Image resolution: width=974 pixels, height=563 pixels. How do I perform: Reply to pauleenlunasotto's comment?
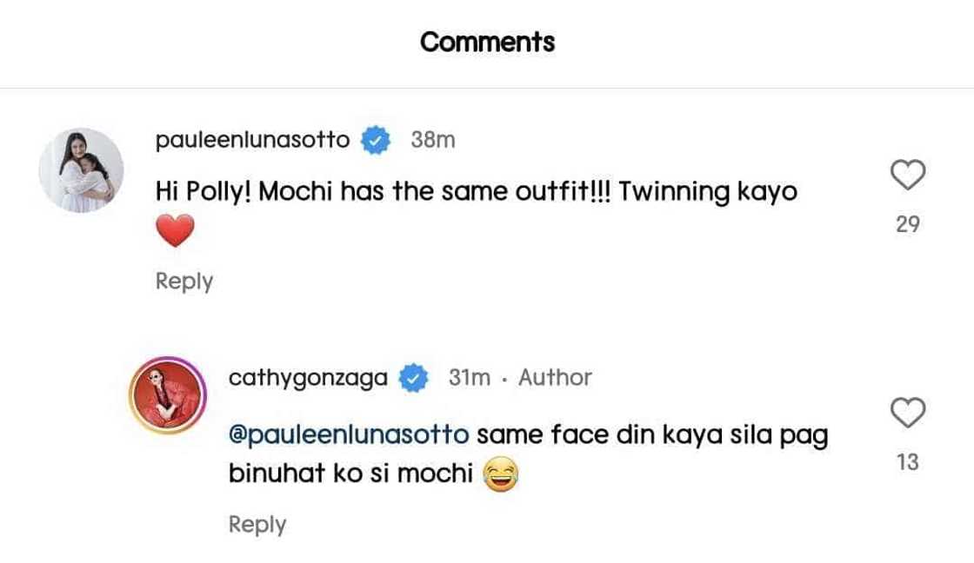[183, 281]
